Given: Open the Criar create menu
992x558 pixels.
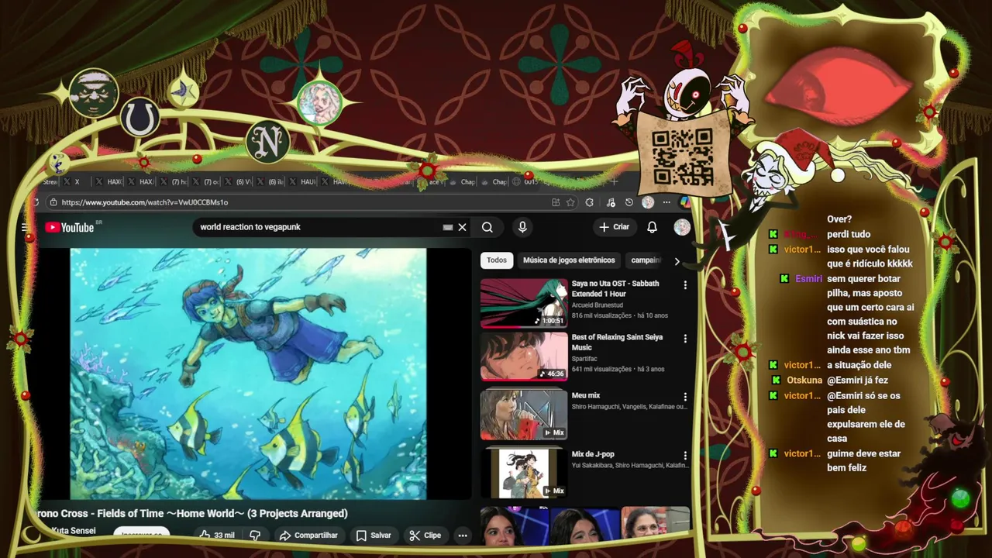Looking at the screenshot, I should click(614, 227).
